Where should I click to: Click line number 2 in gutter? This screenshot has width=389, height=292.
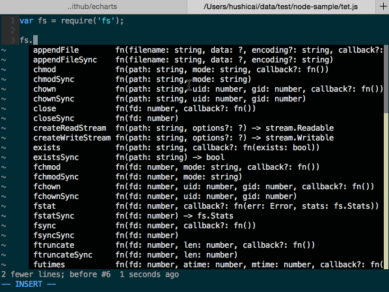tap(12, 31)
